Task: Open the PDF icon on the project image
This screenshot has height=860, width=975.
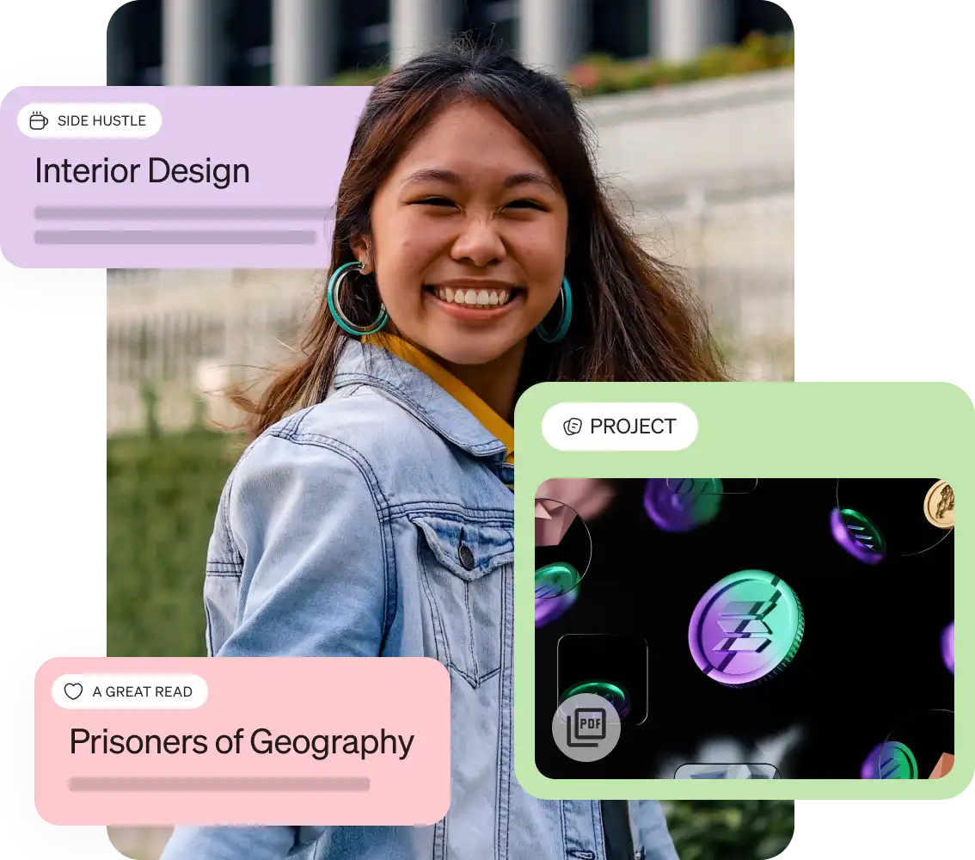Action: [586, 727]
